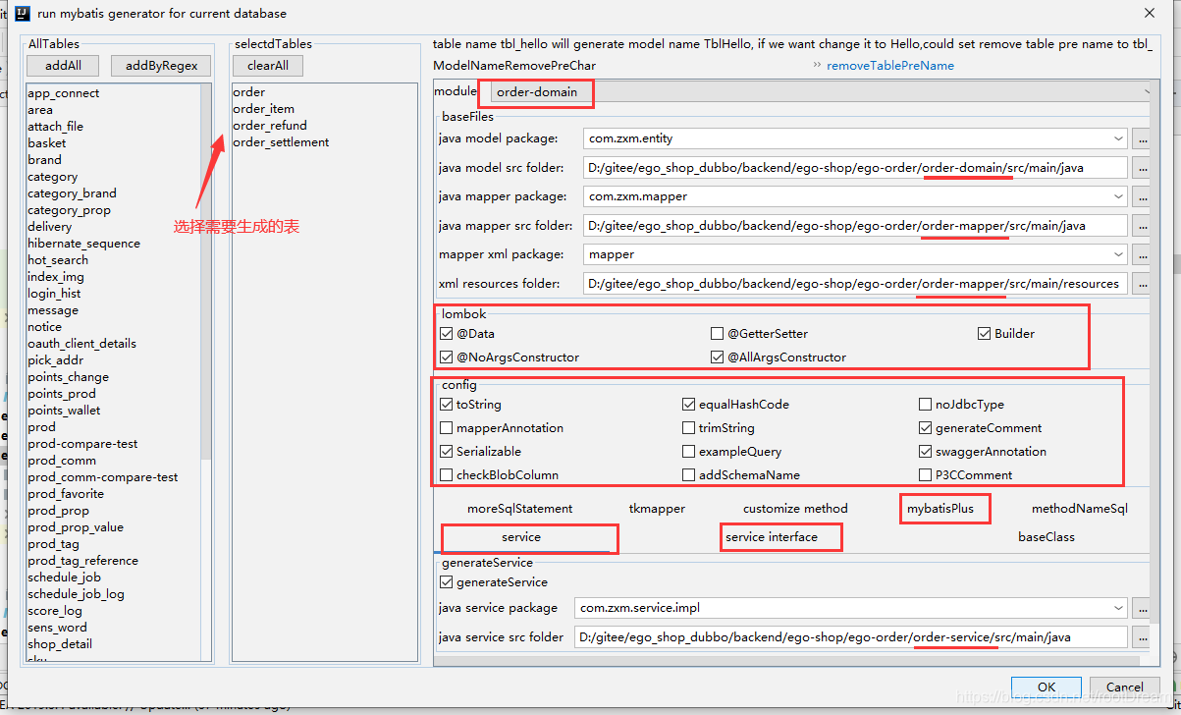Toggle the @Data lombok checkbox
Viewport: 1181px width, 715px height.
pyautogui.click(x=447, y=334)
